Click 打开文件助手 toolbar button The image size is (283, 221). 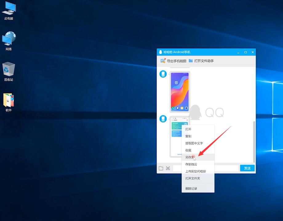coord(201,61)
